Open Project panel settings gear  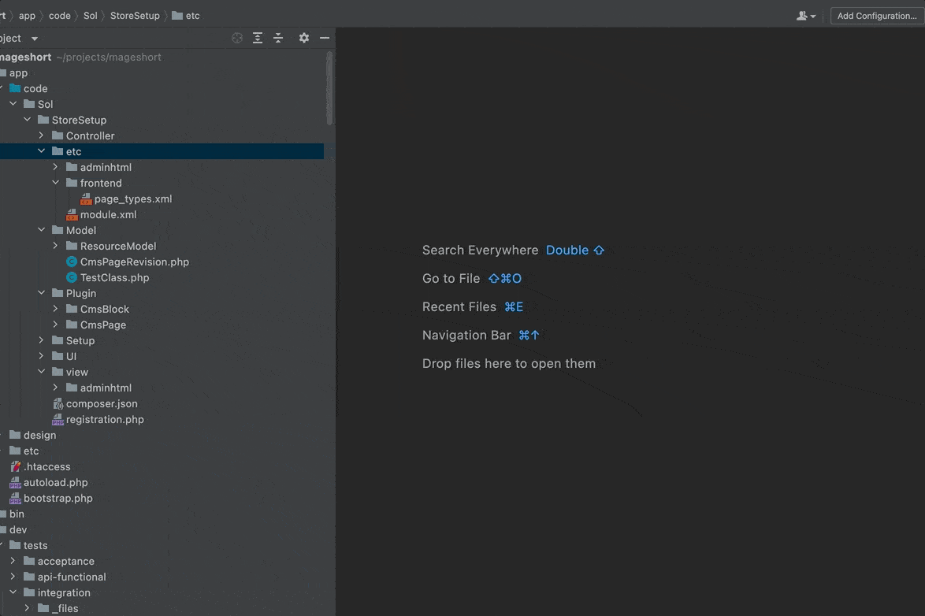pos(304,38)
